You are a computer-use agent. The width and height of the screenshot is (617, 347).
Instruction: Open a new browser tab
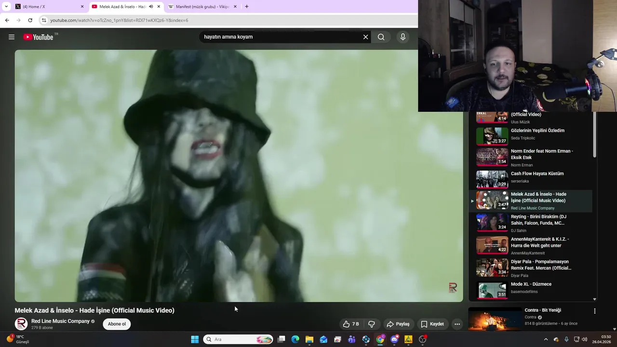point(246,7)
